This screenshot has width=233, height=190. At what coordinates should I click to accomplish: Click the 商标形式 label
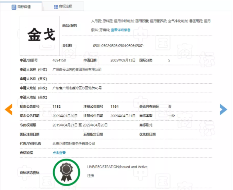(146, 125)
